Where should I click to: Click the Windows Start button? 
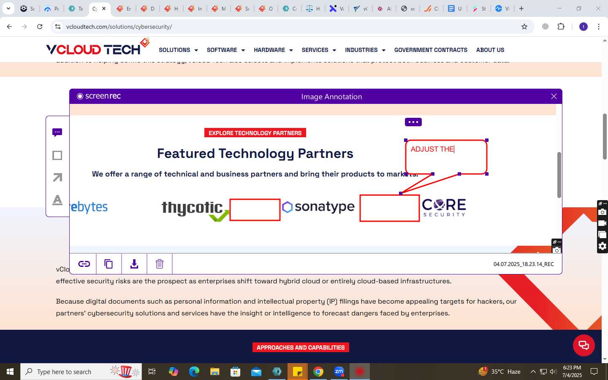(10, 372)
